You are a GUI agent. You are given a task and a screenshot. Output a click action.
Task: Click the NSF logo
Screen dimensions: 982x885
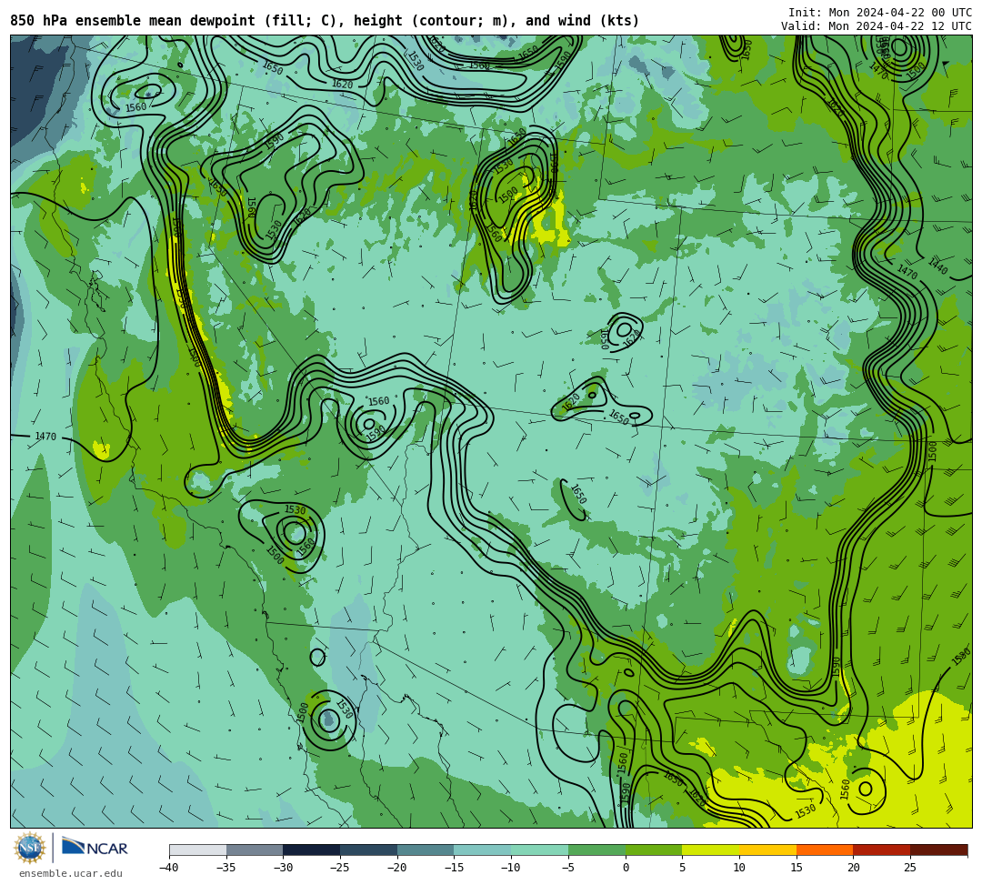pyautogui.click(x=29, y=848)
